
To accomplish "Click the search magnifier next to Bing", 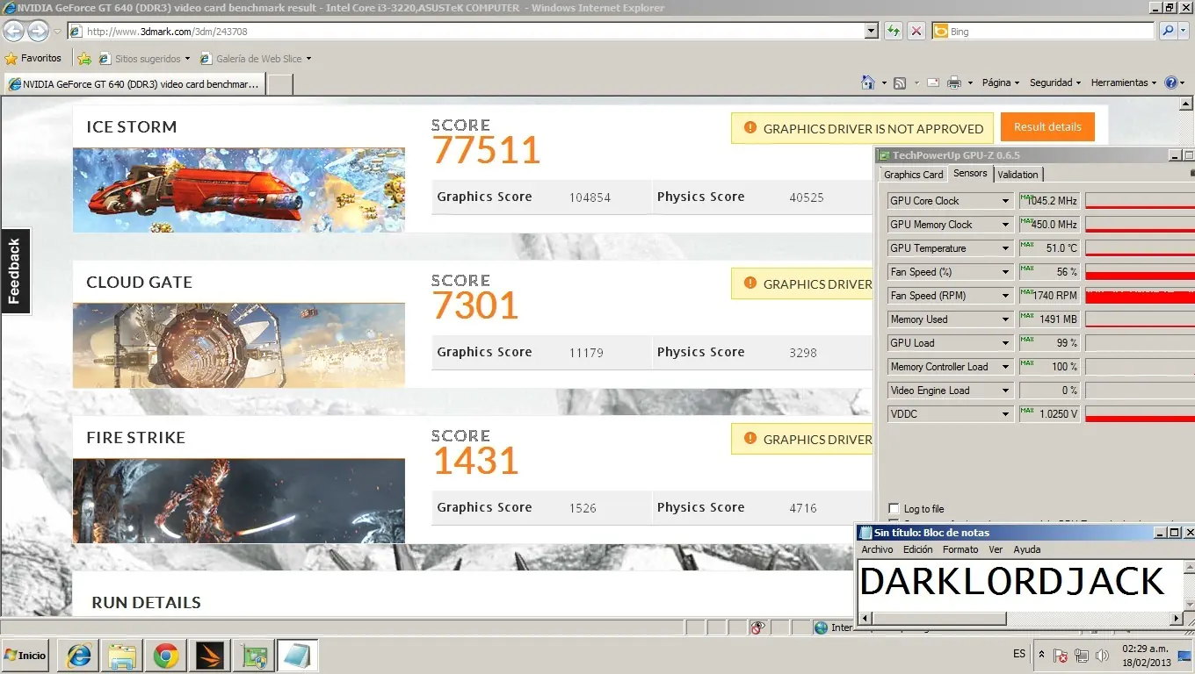I will point(1168,32).
